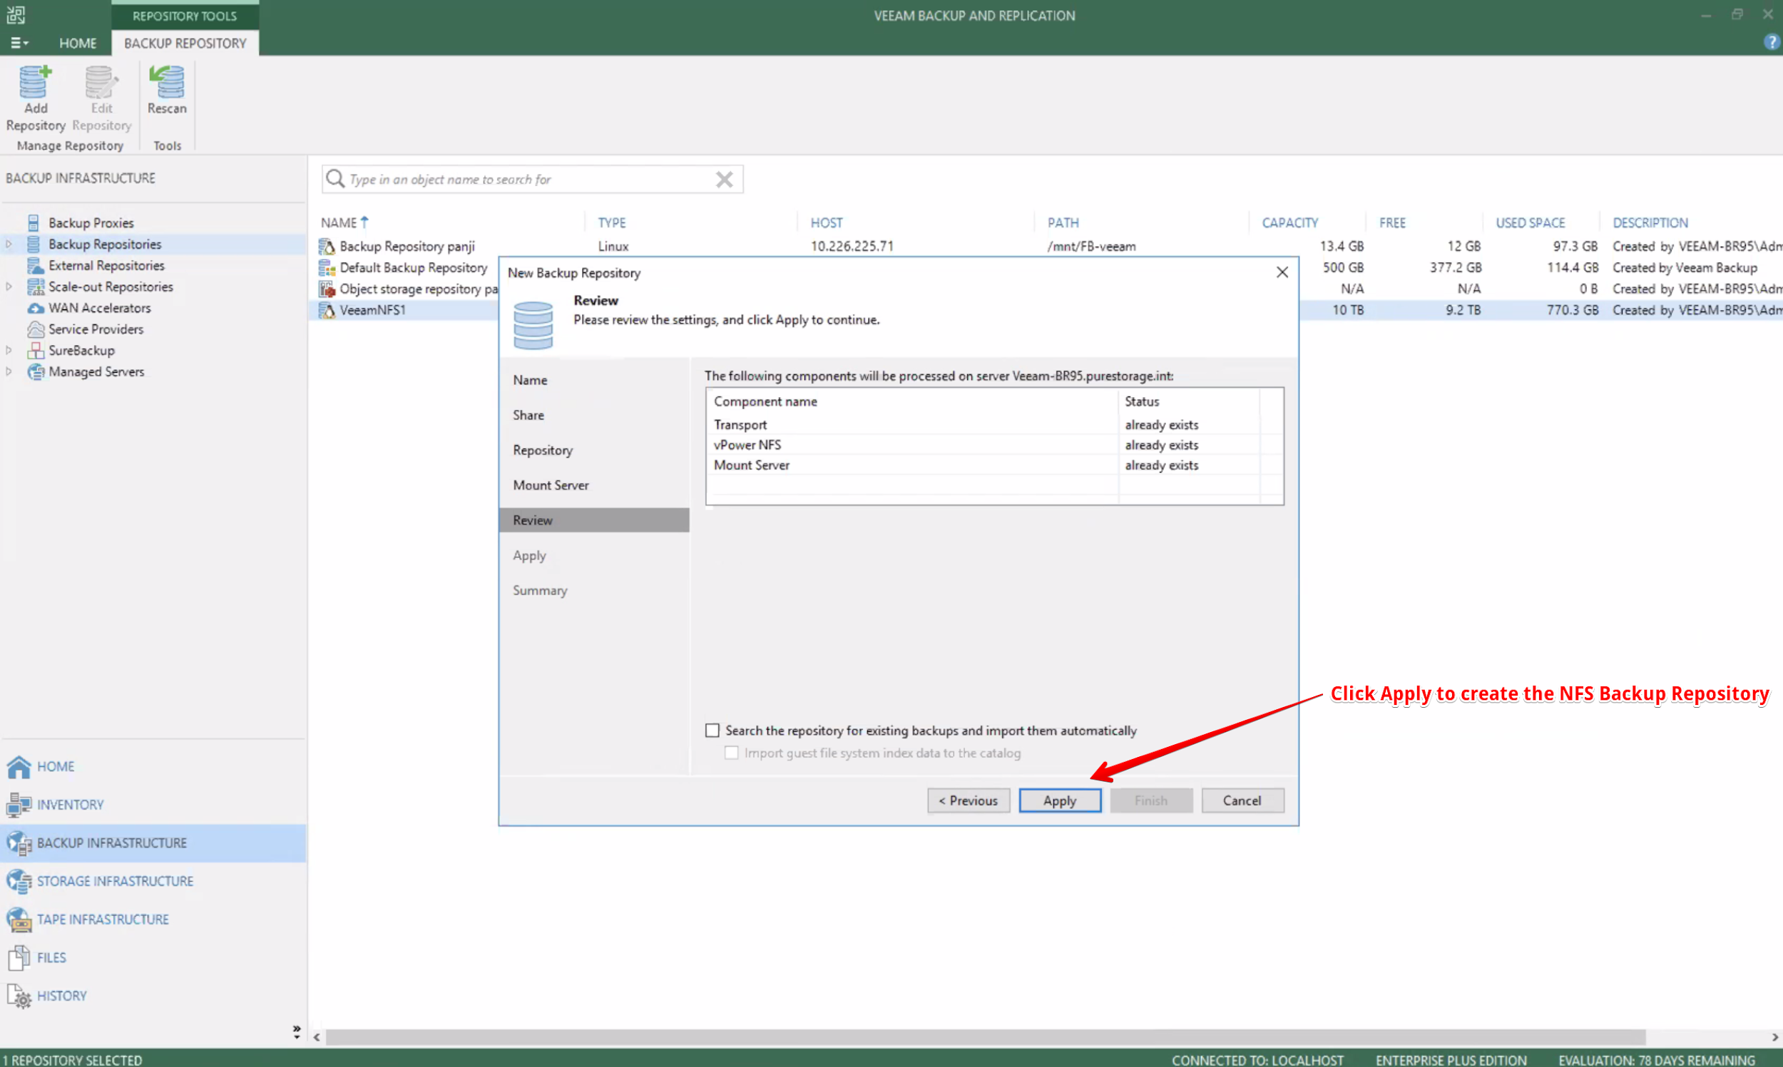The width and height of the screenshot is (1783, 1067).
Task: Open the help question mark icon
Action: 1772,43
